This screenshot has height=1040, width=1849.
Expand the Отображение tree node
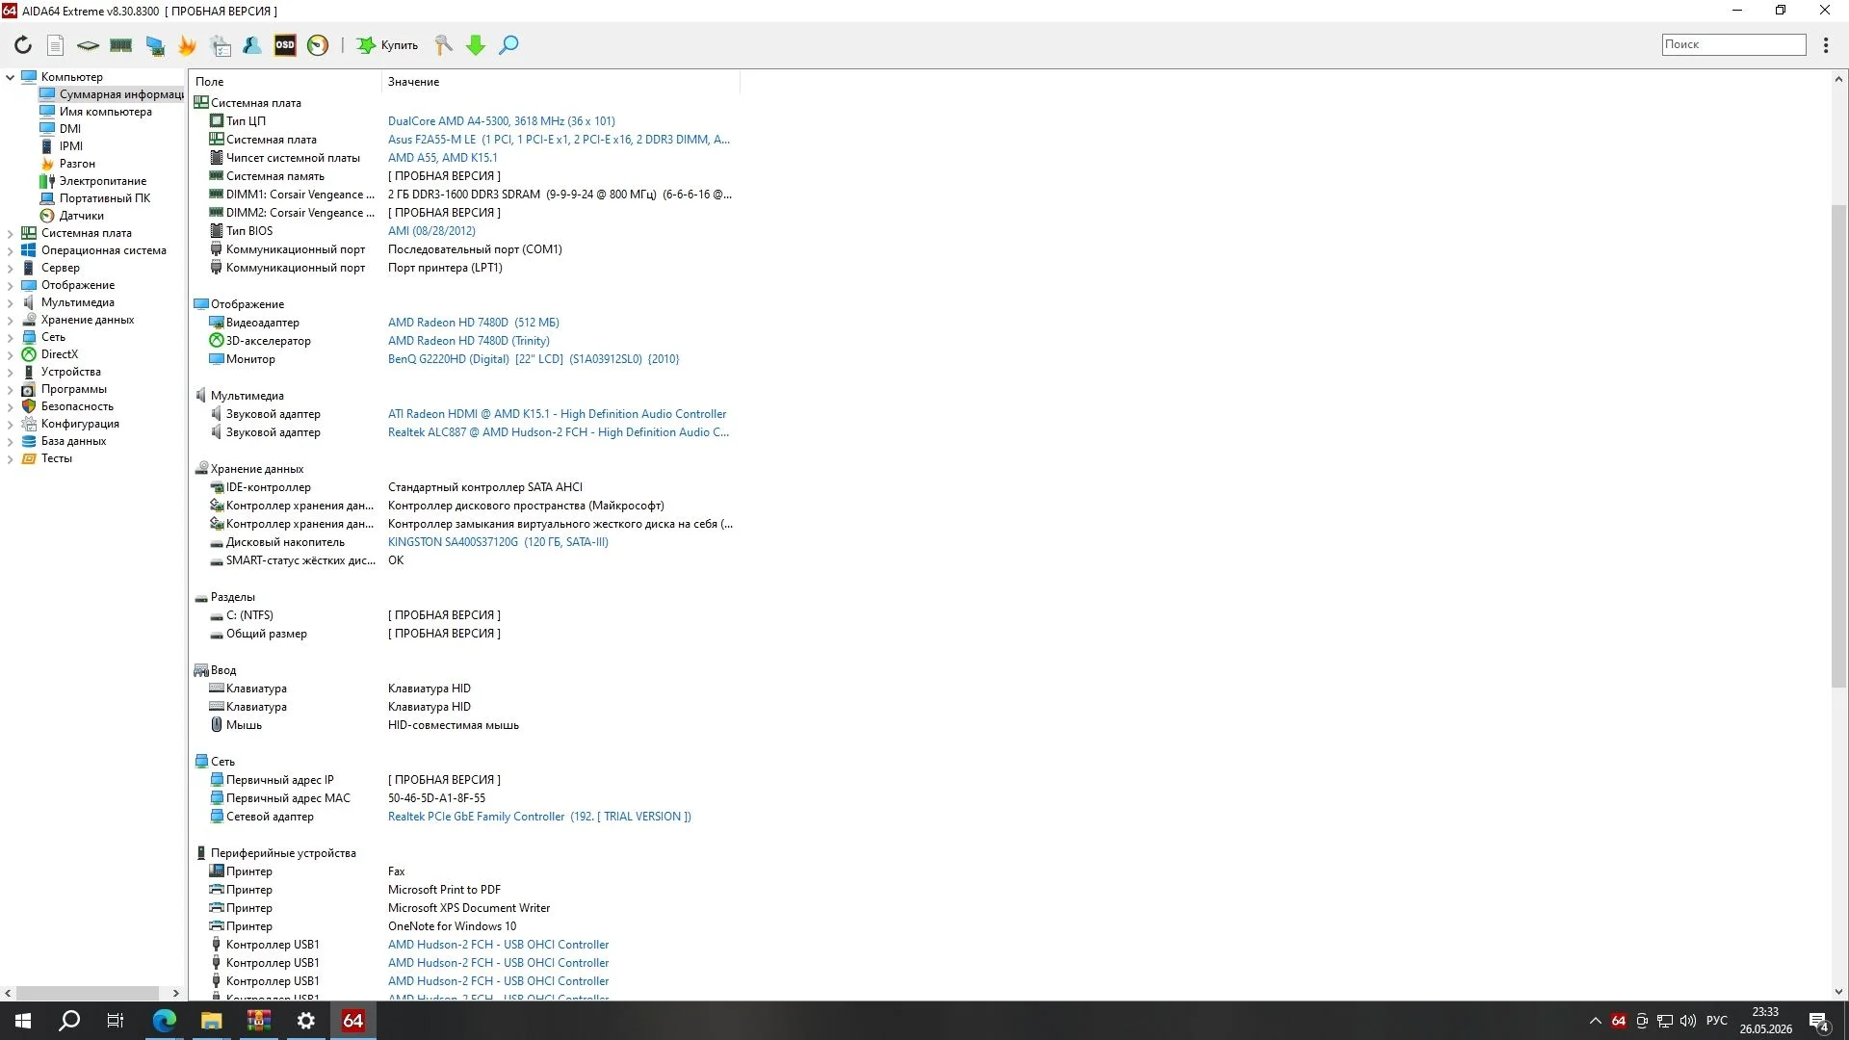(10, 285)
